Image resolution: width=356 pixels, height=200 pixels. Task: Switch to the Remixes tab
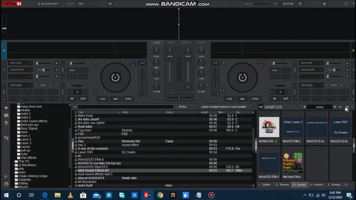tap(282, 185)
